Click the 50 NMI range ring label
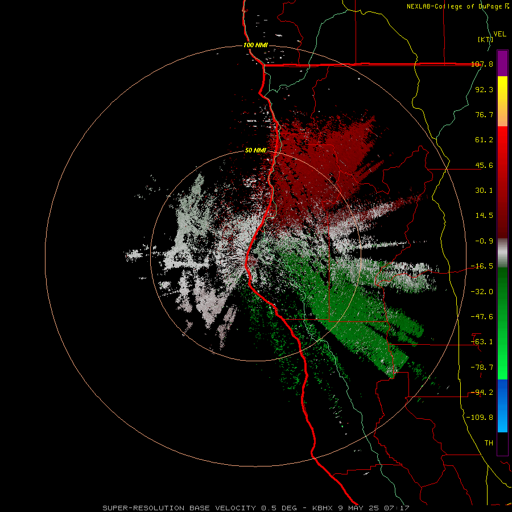The image size is (512, 512). (255, 151)
